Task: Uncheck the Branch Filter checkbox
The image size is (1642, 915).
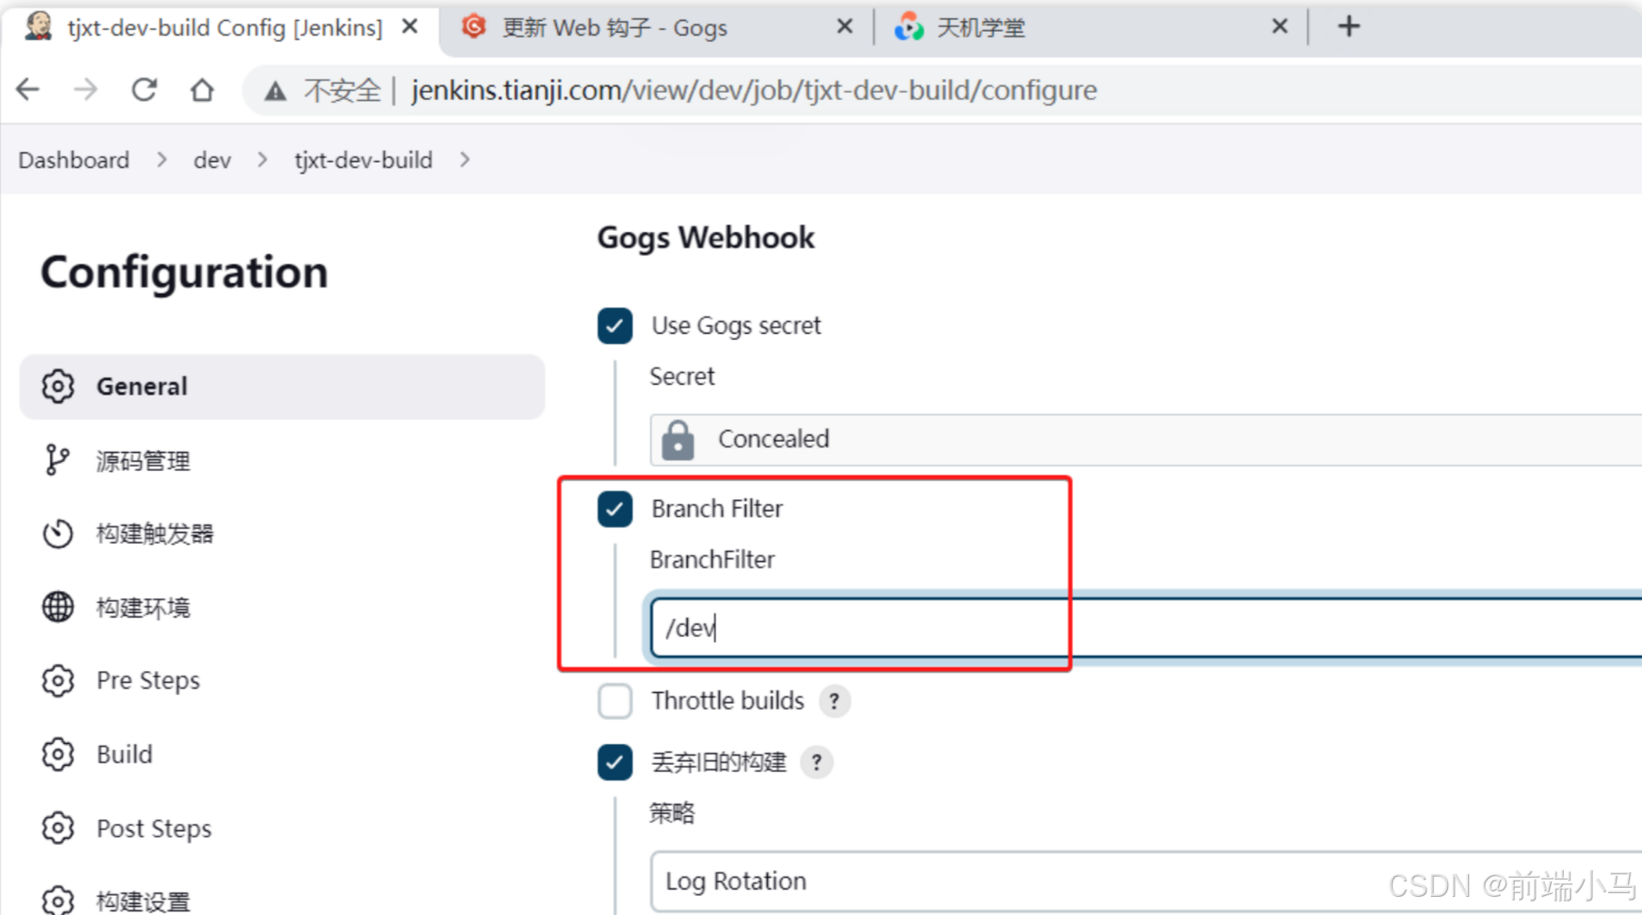Action: pos(615,509)
